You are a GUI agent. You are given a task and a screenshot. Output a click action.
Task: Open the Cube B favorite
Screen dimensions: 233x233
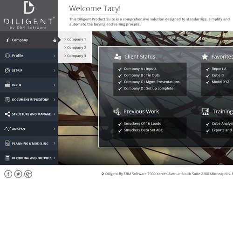tap(218, 75)
